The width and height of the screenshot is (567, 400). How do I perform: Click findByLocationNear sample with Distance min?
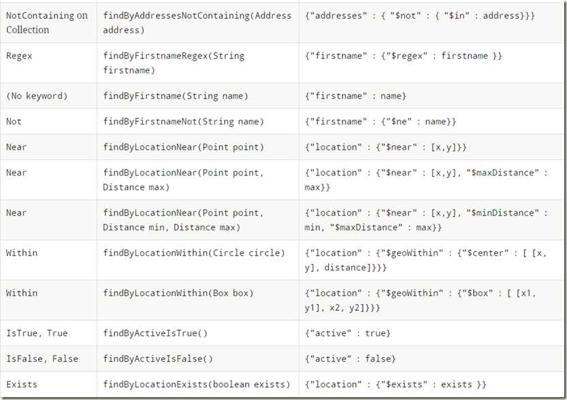coord(183,220)
